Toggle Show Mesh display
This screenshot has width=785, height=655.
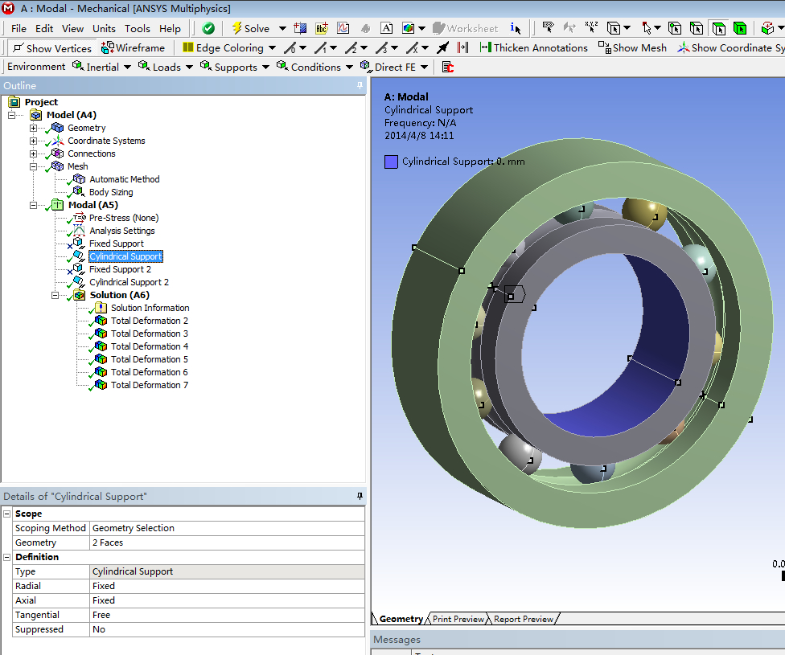[632, 48]
